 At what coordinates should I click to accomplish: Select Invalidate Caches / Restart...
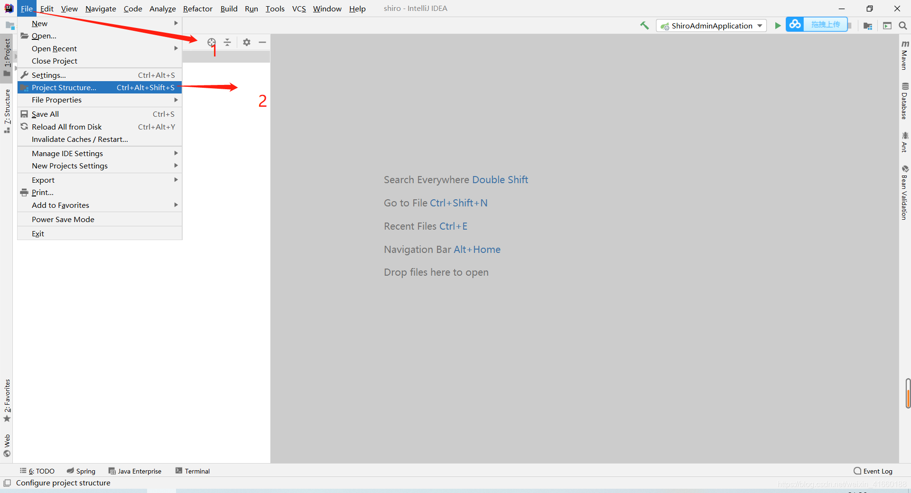tap(100, 139)
